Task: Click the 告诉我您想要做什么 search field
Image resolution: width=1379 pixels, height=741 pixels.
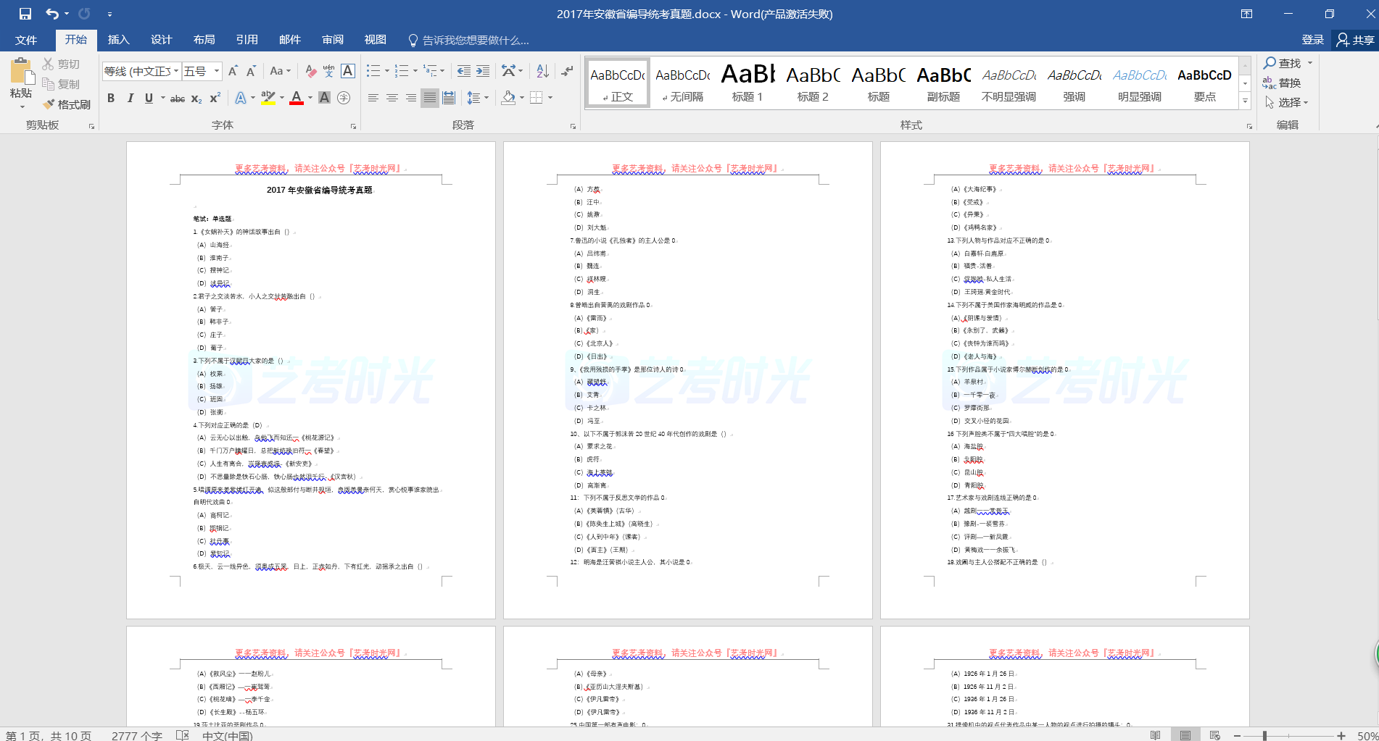Action: (x=475, y=40)
